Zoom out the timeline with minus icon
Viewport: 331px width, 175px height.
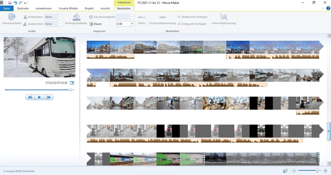coord(294,171)
